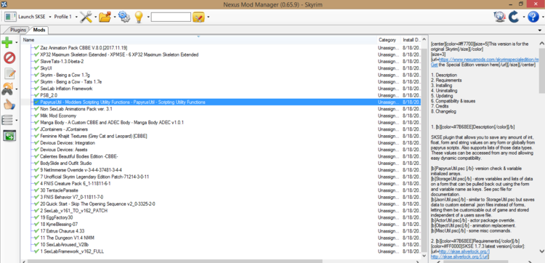Select the Mods tab
545x263 pixels.
tap(39, 31)
